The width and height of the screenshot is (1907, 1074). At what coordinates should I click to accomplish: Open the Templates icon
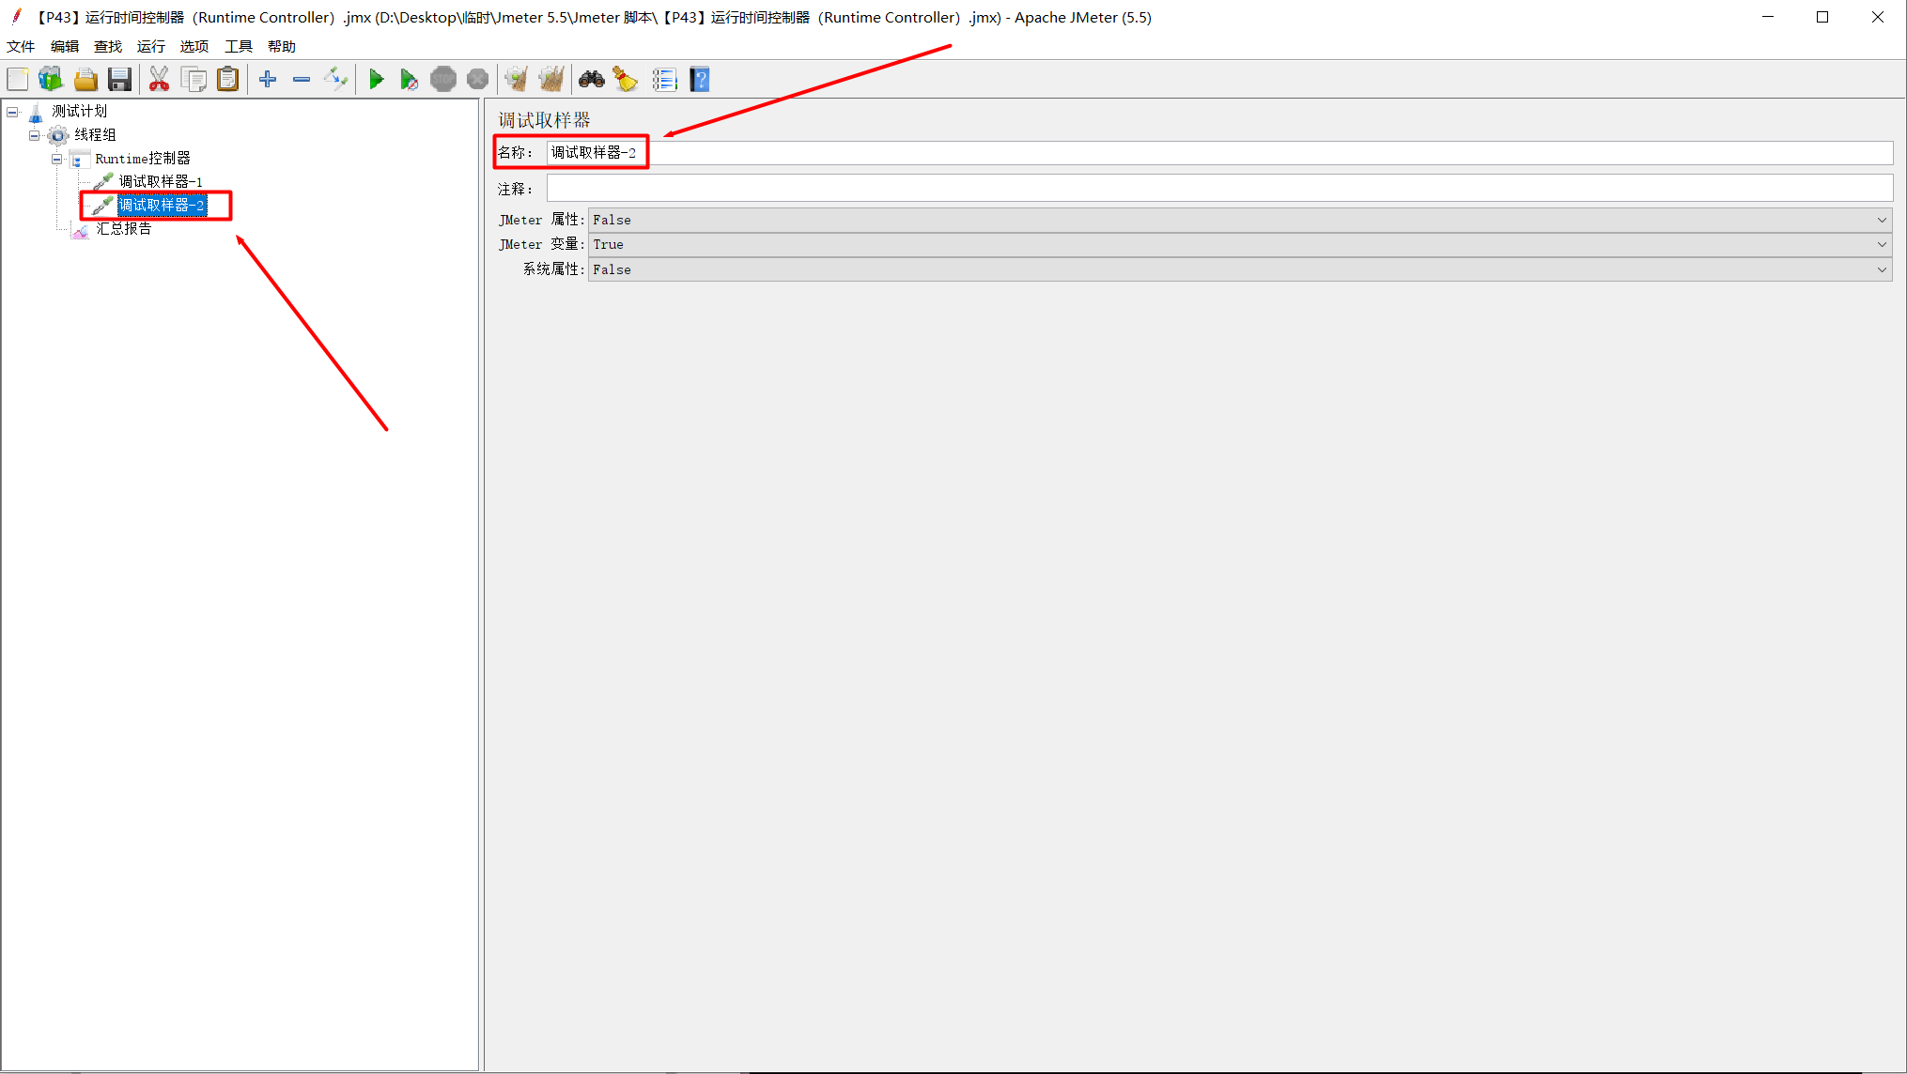pyautogui.click(x=51, y=80)
